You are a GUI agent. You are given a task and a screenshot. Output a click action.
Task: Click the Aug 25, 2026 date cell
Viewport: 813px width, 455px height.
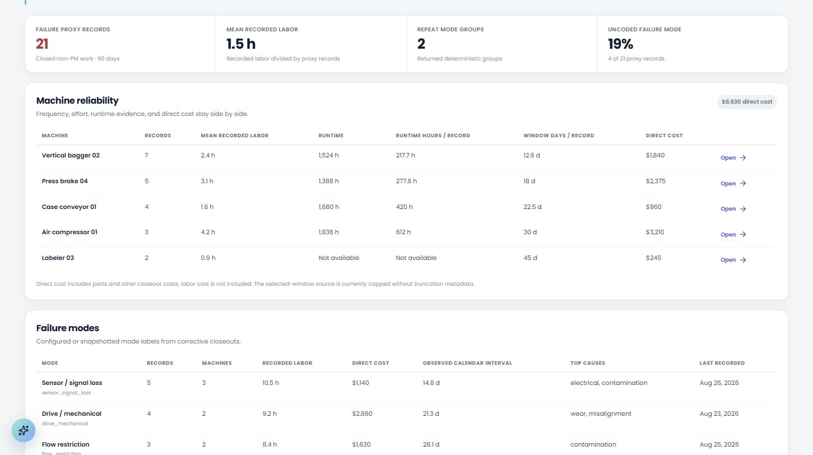tap(719, 444)
